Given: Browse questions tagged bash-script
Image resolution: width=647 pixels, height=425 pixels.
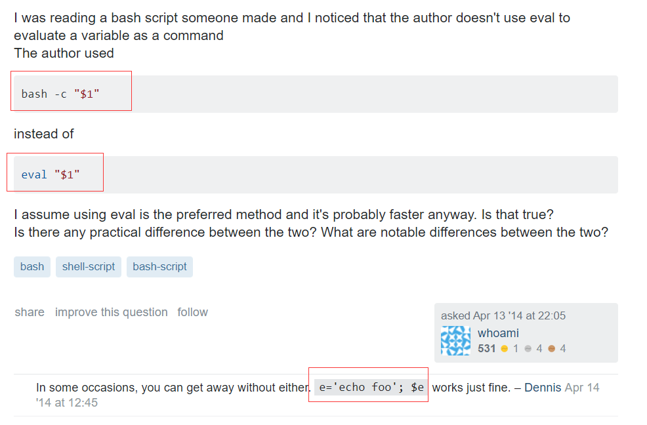Looking at the screenshot, I should click(159, 267).
